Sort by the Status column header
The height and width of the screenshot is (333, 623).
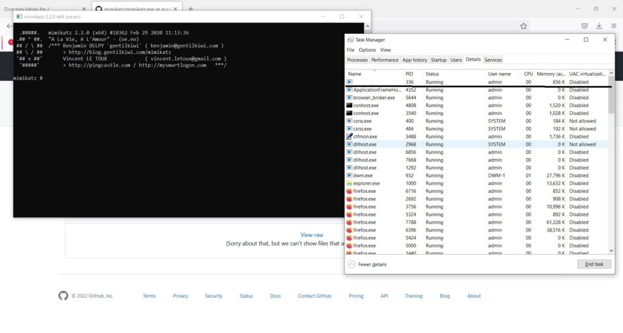click(454, 74)
